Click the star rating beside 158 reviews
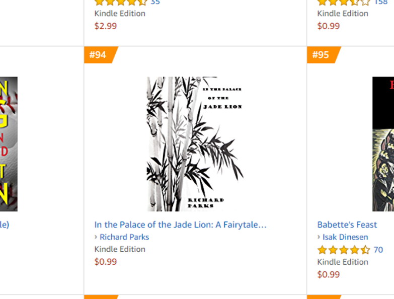This screenshot has height=299, width=394. tap(344, 2)
